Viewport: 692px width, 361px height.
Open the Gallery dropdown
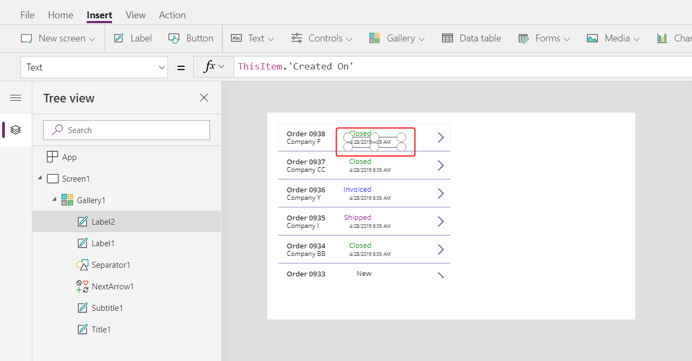click(397, 38)
